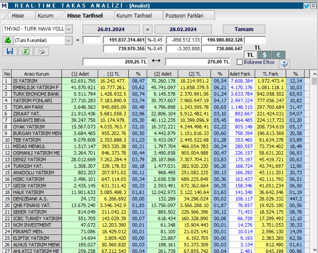318x253 pixels.
Task: Click the end date 28.02.2024 button
Action: 183,29
